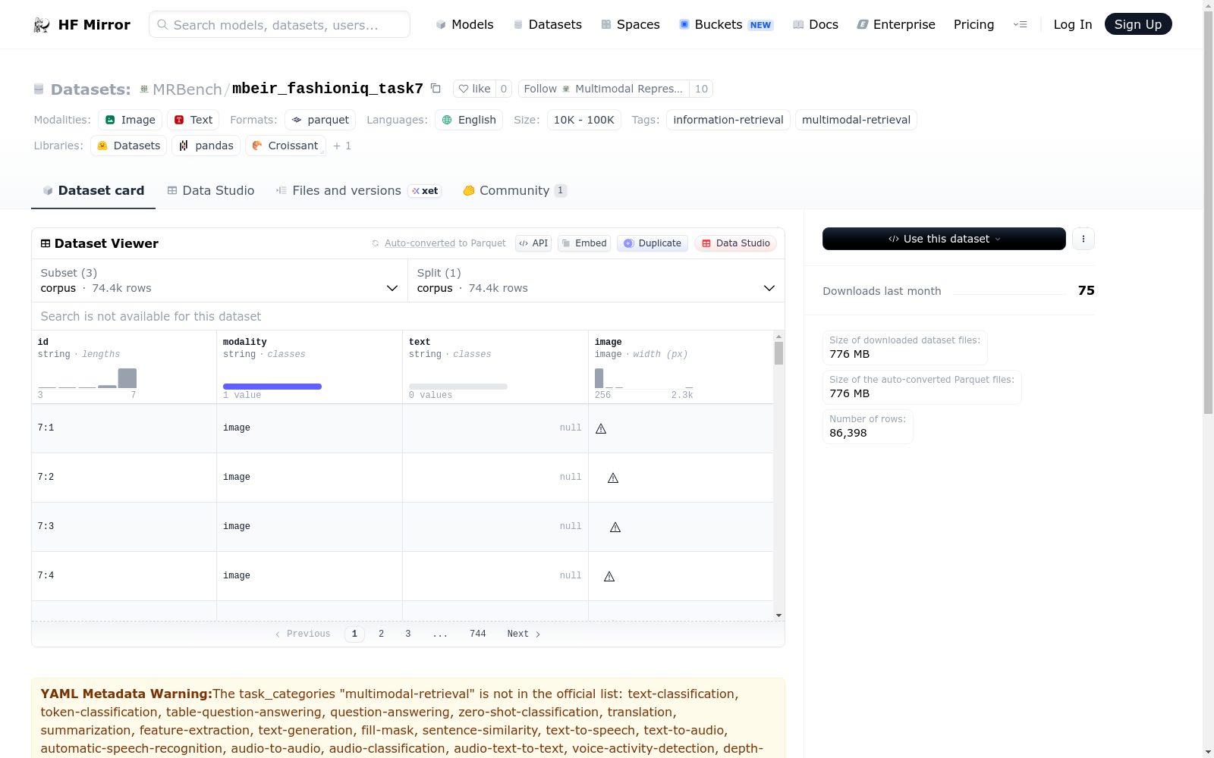This screenshot has height=758, width=1214.
Task: Click Next to advance the viewer page
Action: [524, 634]
